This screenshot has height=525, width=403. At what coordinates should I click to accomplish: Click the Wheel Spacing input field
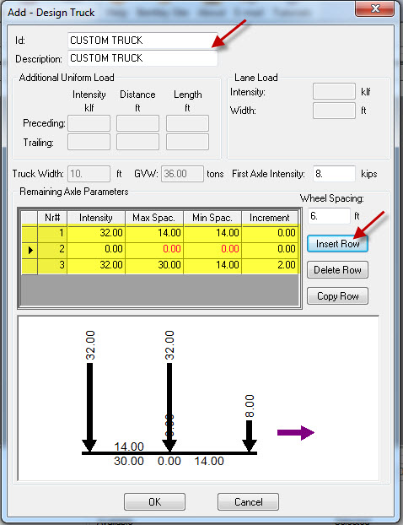(x=329, y=216)
